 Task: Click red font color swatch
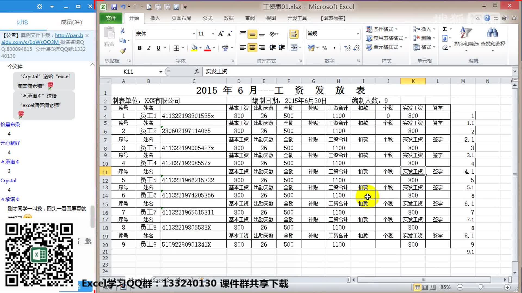(207, 48)
